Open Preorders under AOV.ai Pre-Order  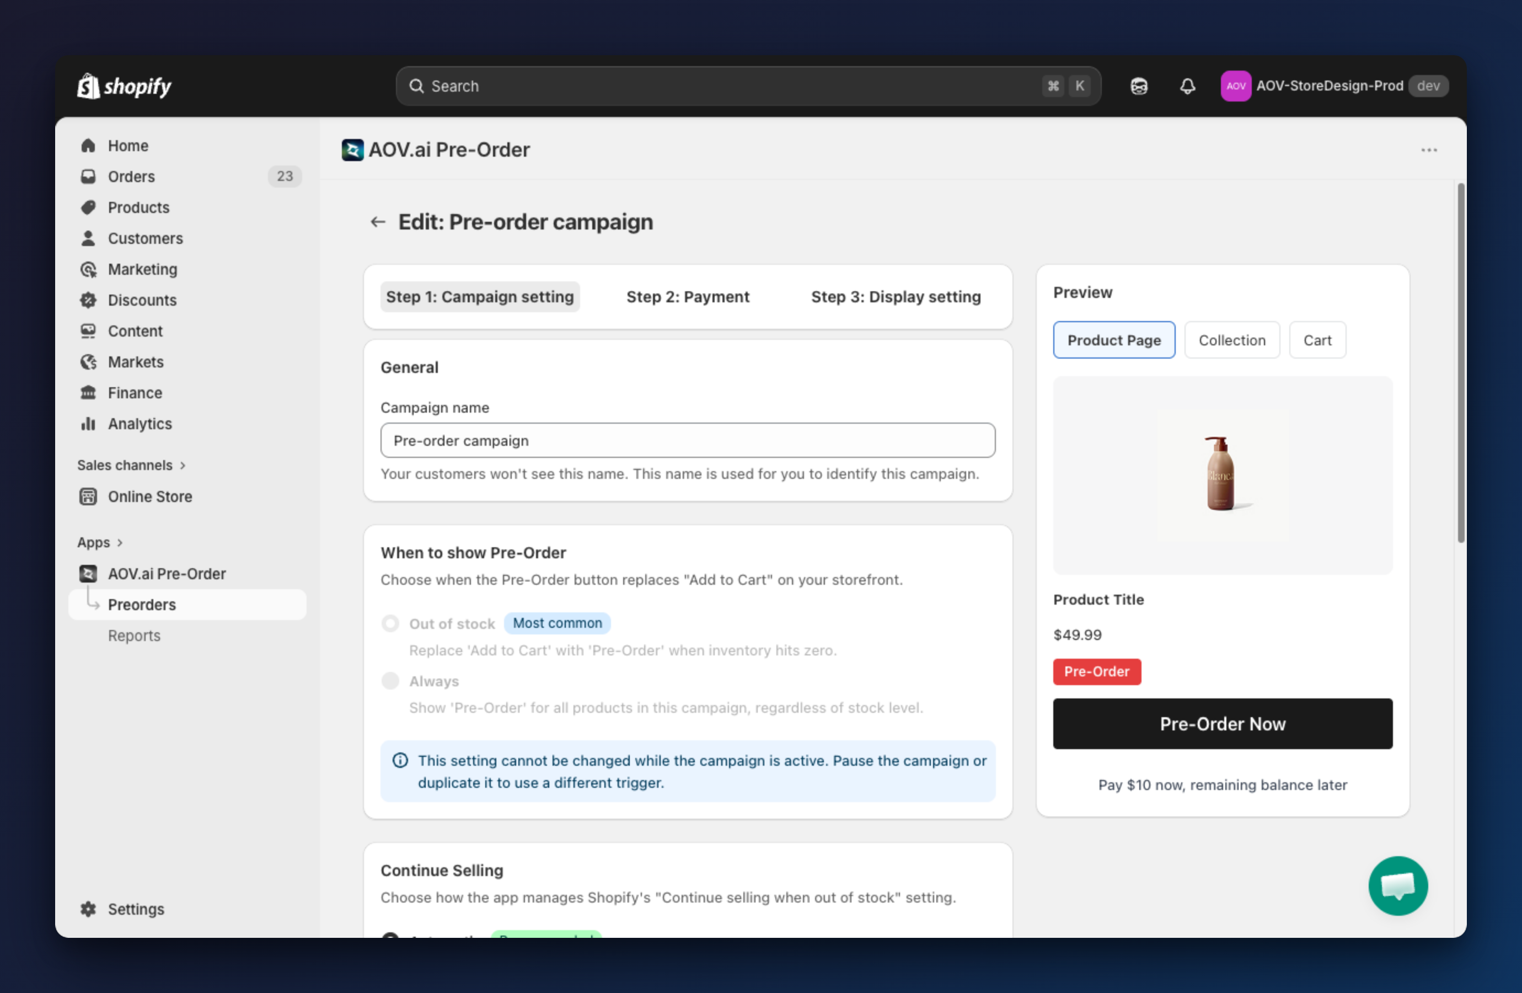pos(187,605)
